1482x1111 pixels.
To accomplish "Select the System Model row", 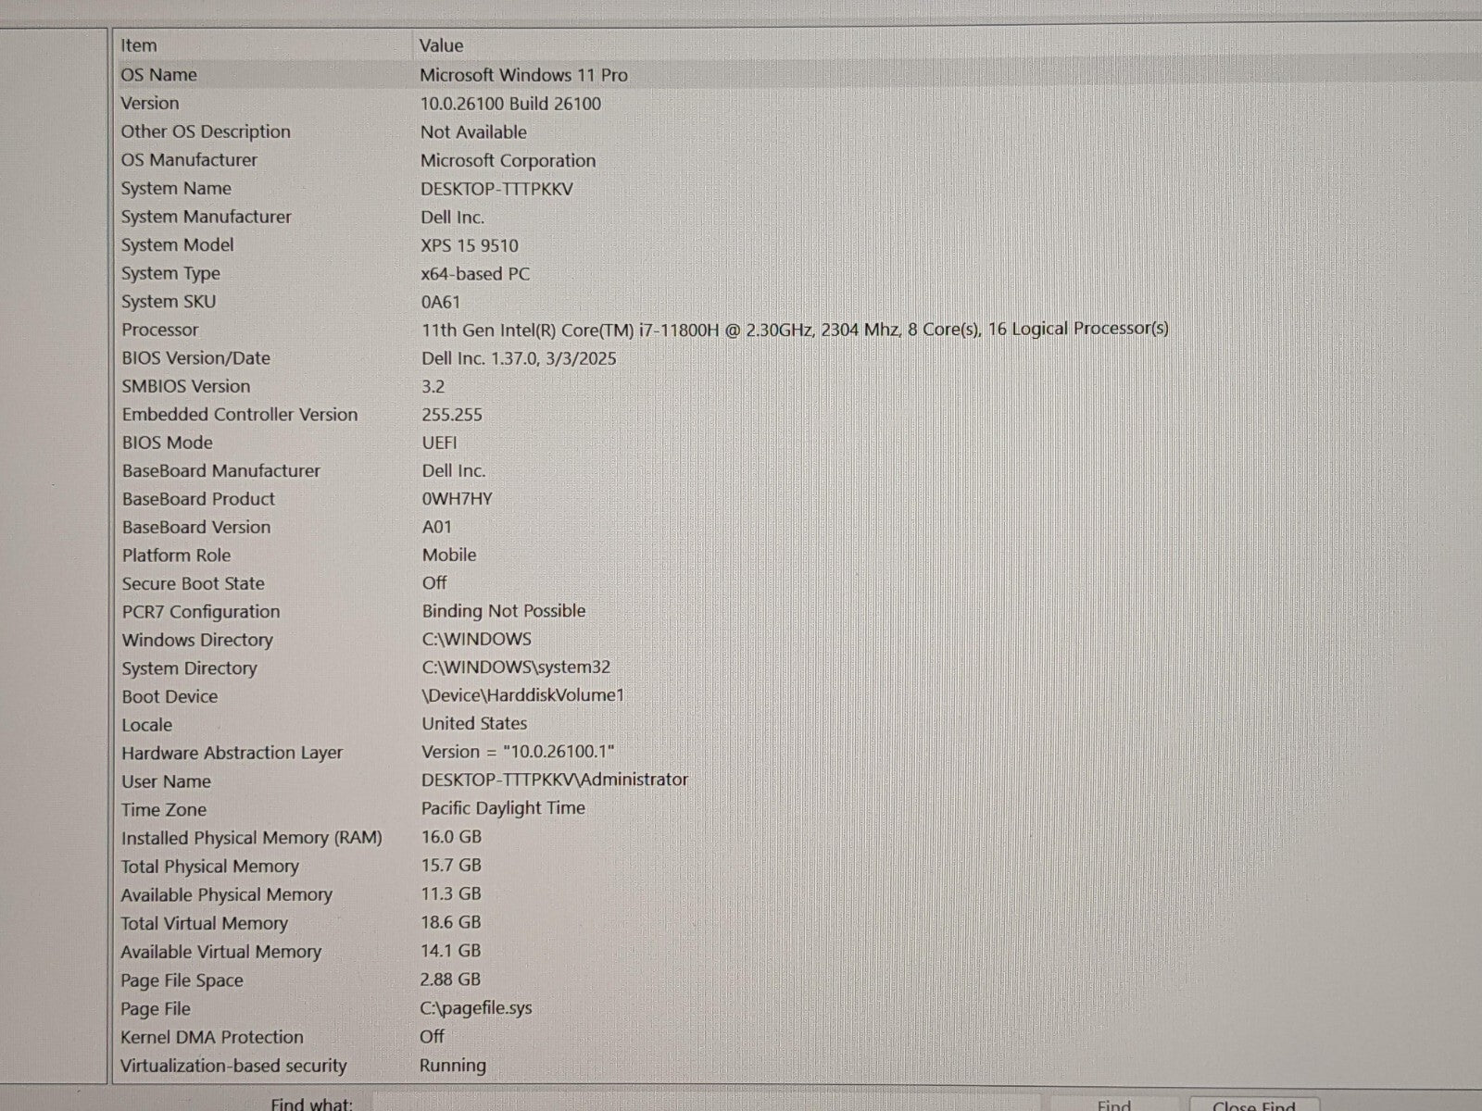I will [x=178, y=245].
